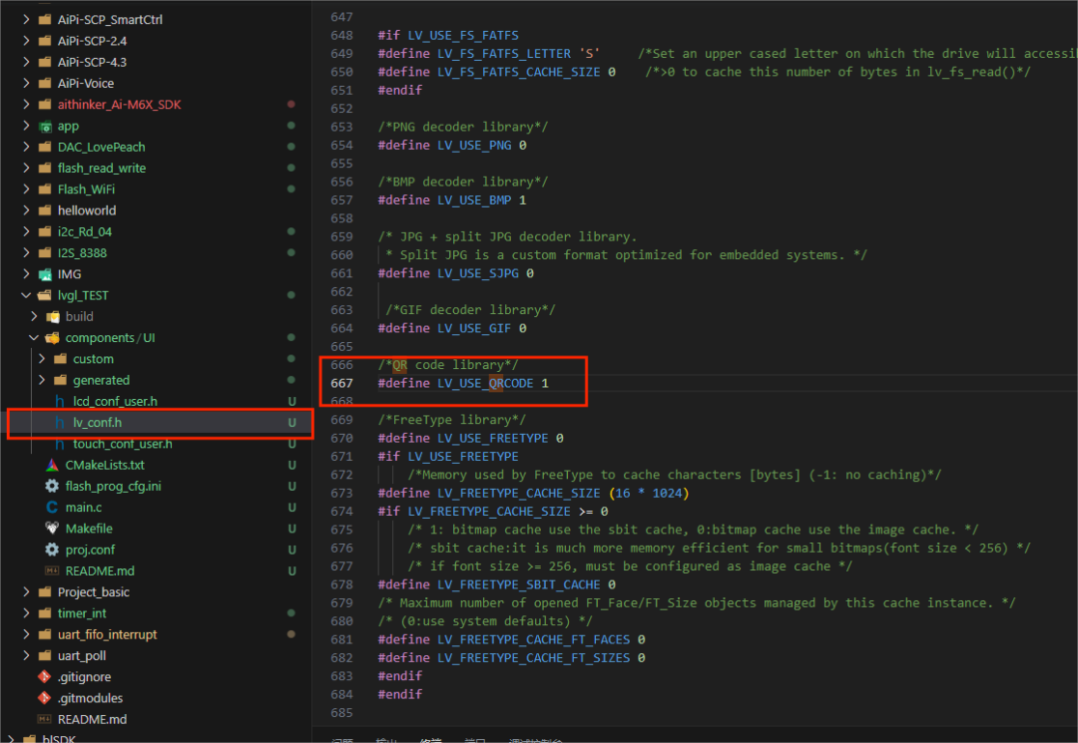Click the '/*FreeType library*/' comment
Screen dimensions: 1078x743
[452, 420]
